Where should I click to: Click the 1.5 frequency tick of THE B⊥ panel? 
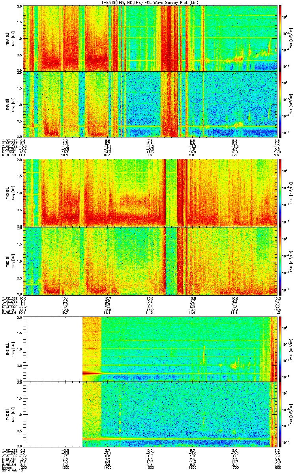click(x=19, y=333)
